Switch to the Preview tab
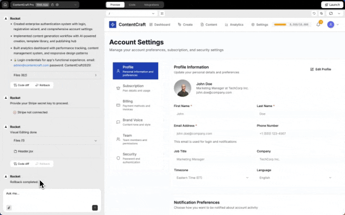This screenshot has height=215, width=345. pos(115,4)
